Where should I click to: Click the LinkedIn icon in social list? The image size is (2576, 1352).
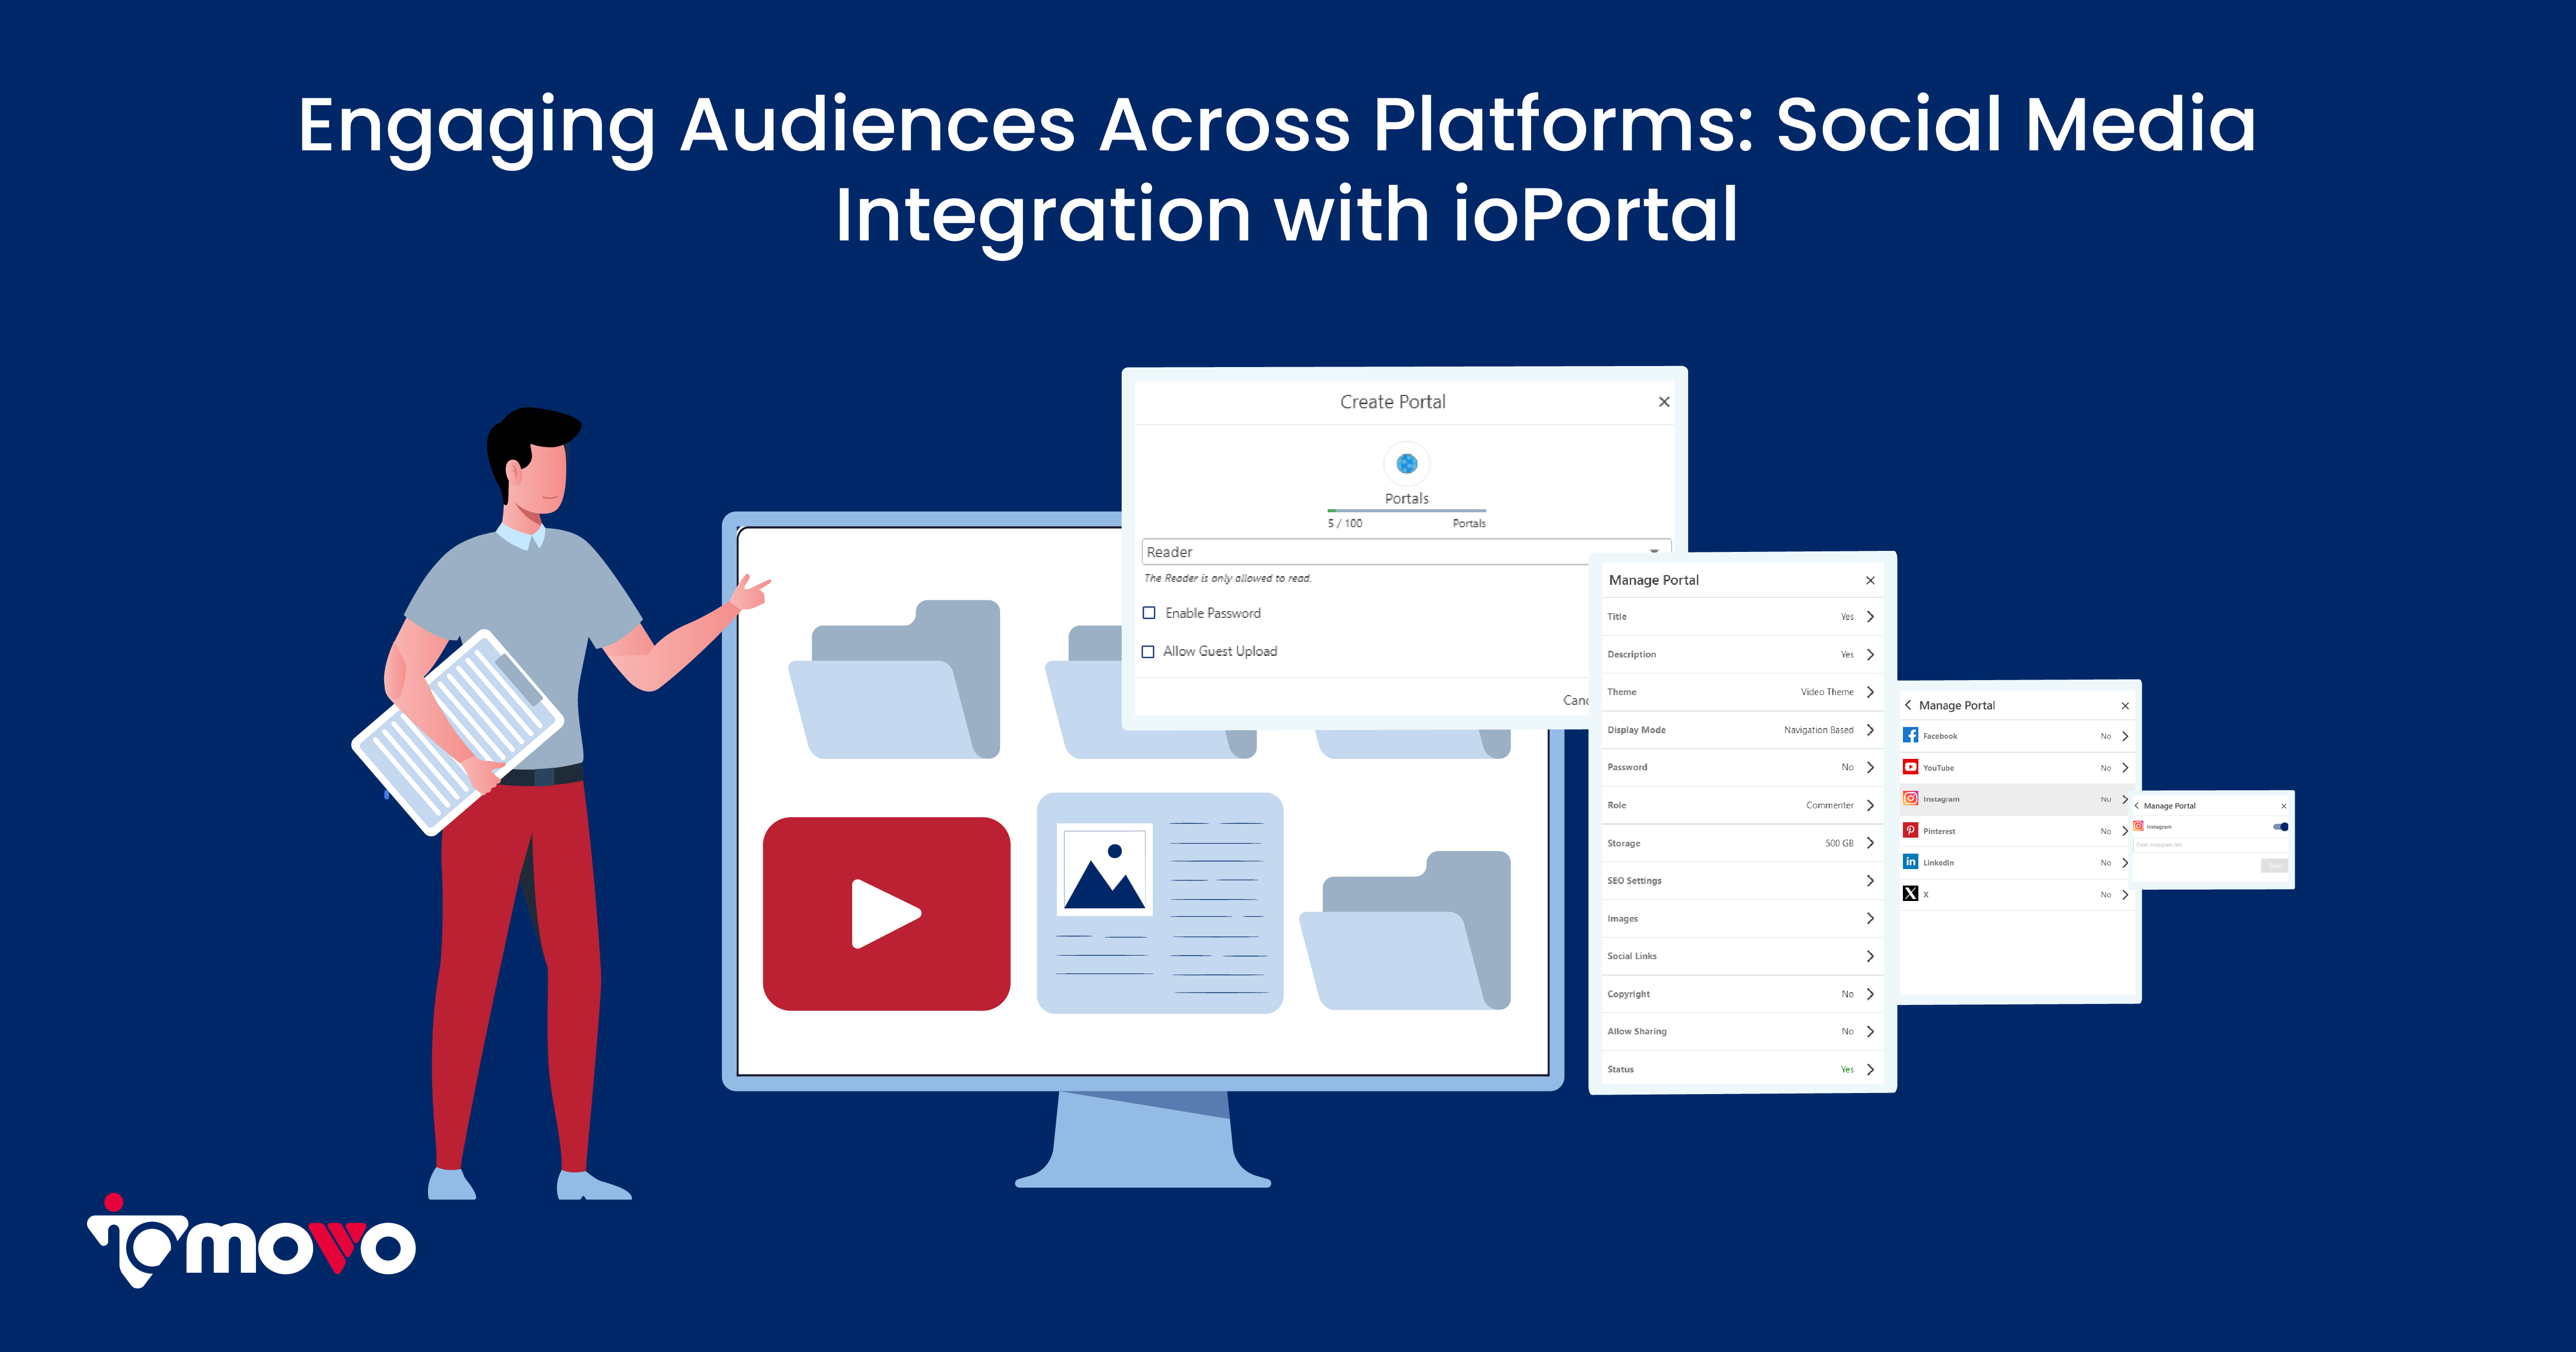point(1910,862)
